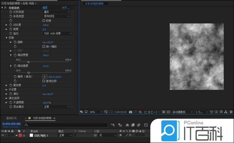Toggle the 透视位移 perspective offset checkbox
This screenshot has width=234, height=143.
click(x=44, y=81)
